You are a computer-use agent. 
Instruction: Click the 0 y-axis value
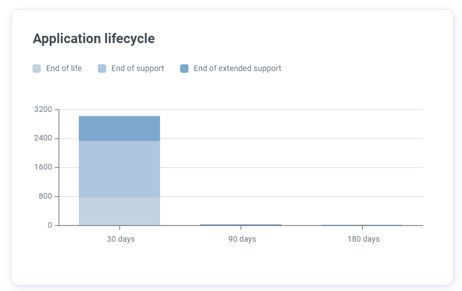coord(50,226)
